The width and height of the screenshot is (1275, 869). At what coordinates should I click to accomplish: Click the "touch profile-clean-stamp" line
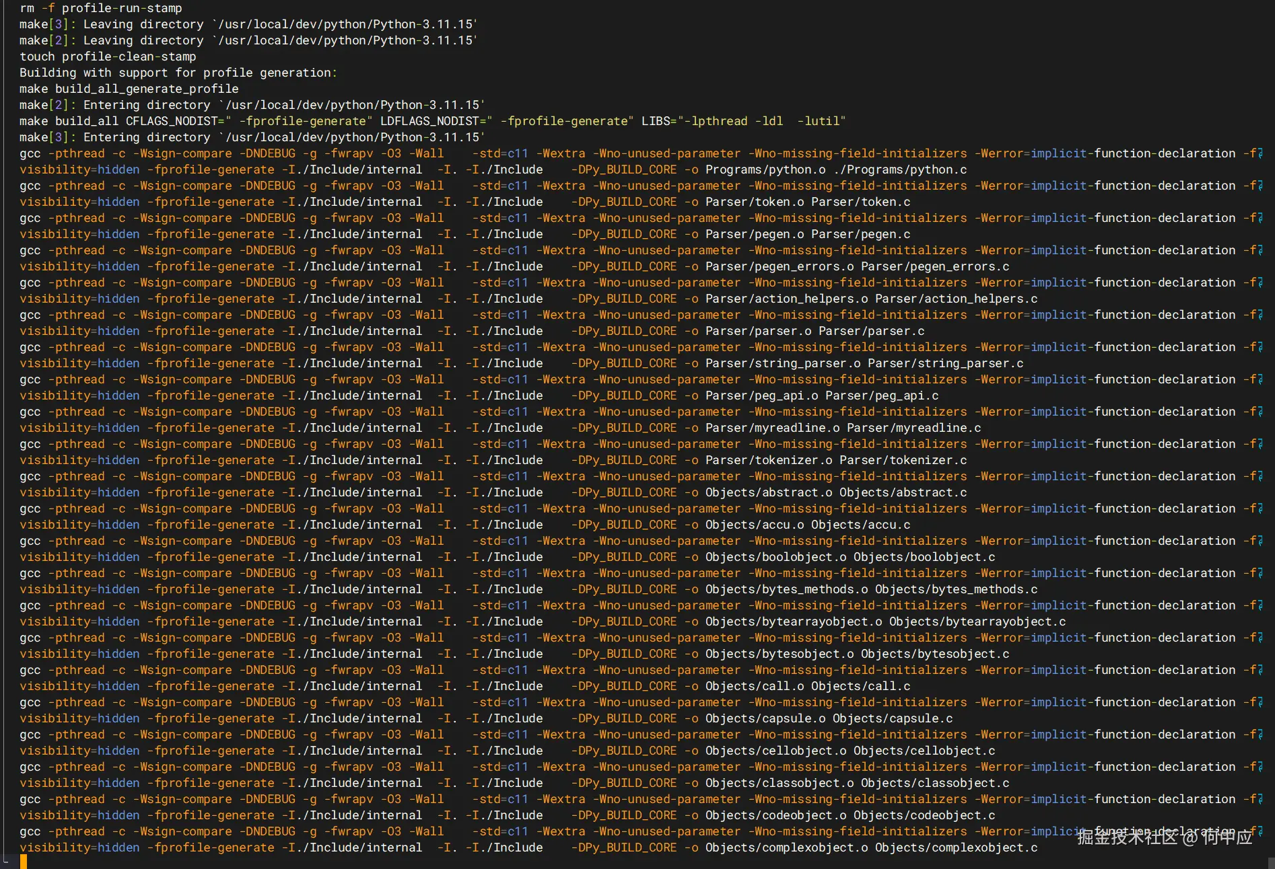pyautogui.click(x=108, y=56)
